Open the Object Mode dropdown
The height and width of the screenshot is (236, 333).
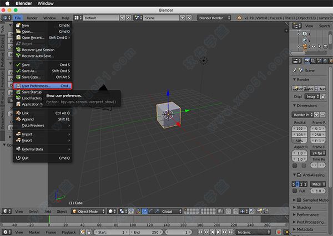tap(88, 212)
